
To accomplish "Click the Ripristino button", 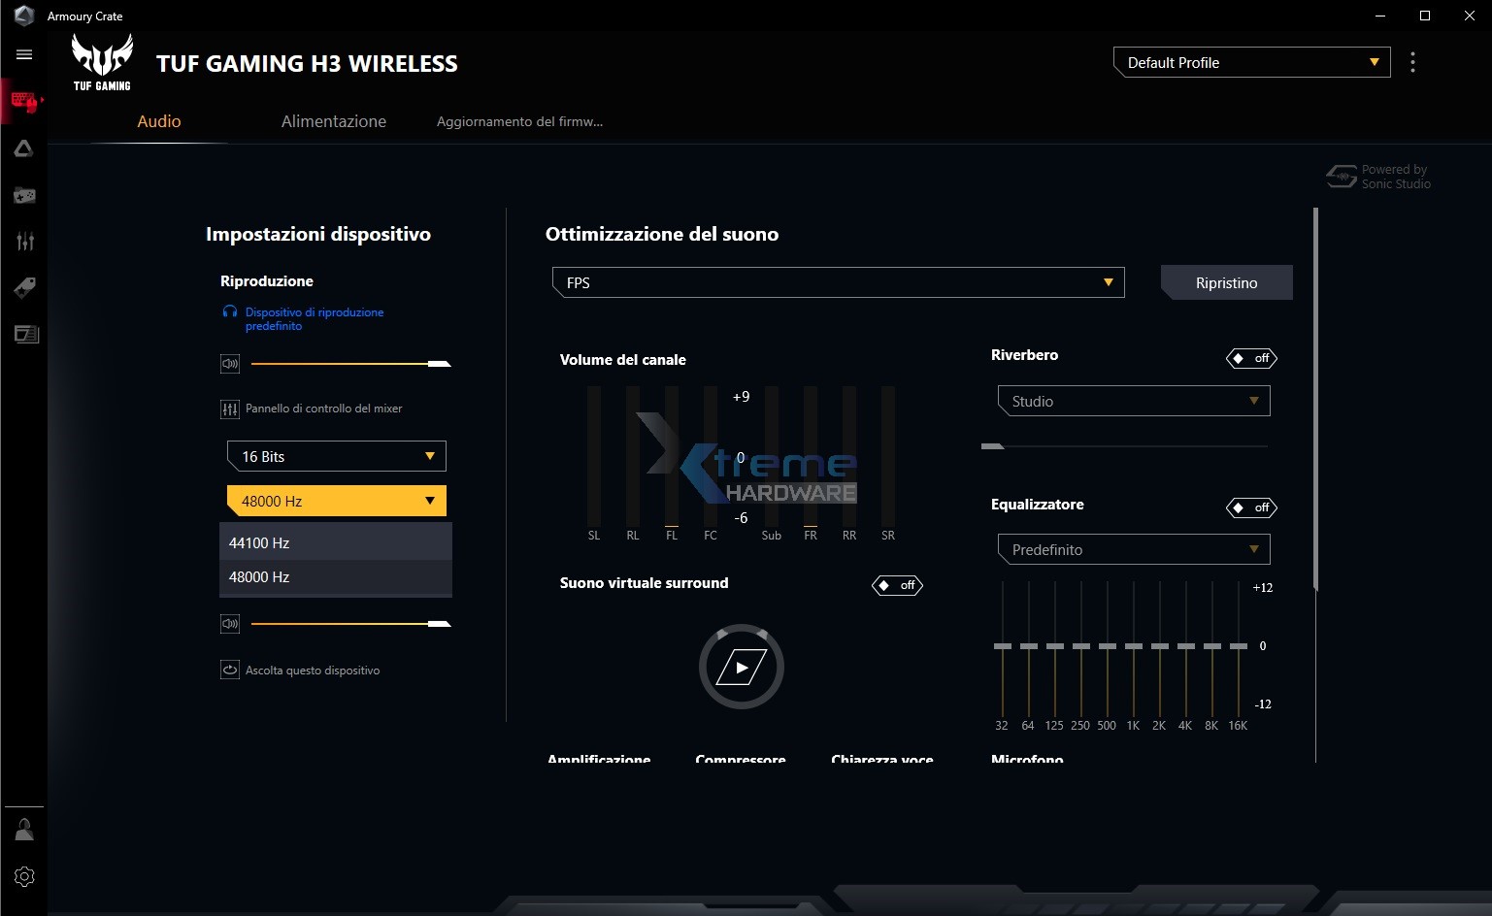I will [x=1226, y=282].
